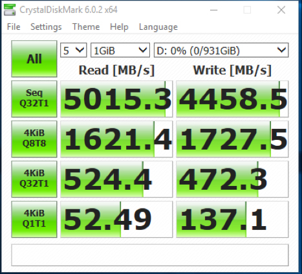Viewport: 302px width, 274px height.
Task: Click the Seq write result 4458.5
Action: point(232,99)
